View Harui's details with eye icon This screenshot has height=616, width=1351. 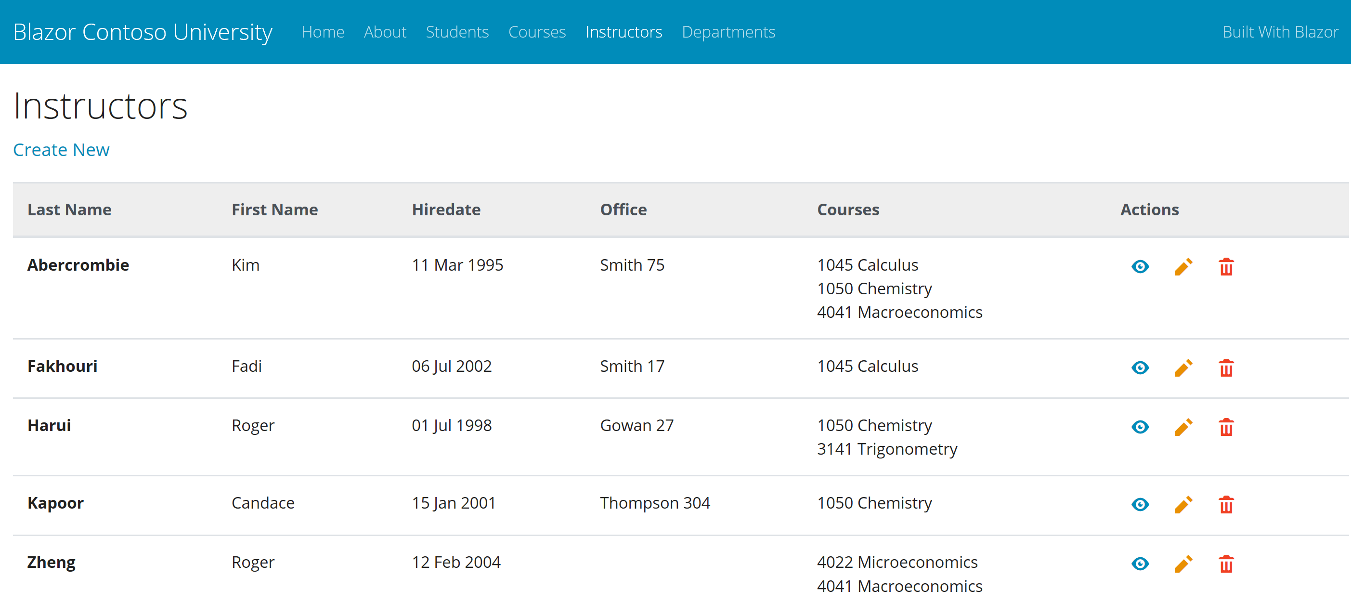(1140, 427)
